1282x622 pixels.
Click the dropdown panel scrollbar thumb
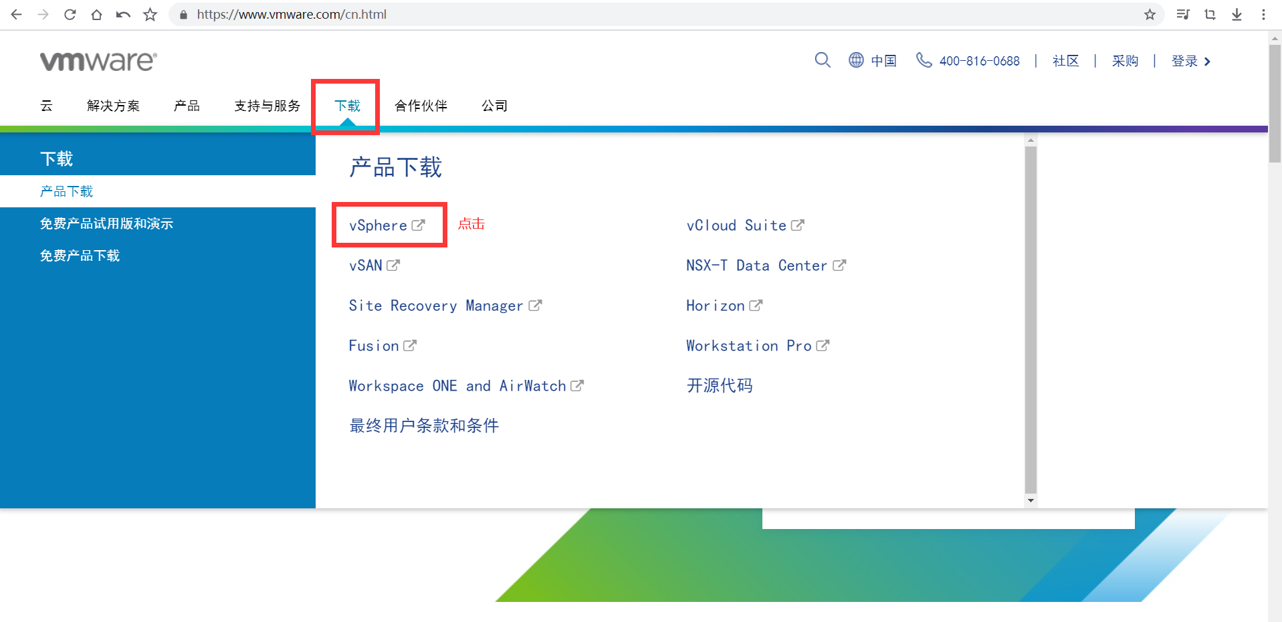[x=1031, y=320]
